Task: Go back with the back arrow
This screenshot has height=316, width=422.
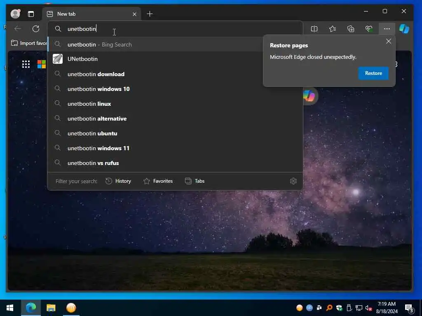Action: 18,28
